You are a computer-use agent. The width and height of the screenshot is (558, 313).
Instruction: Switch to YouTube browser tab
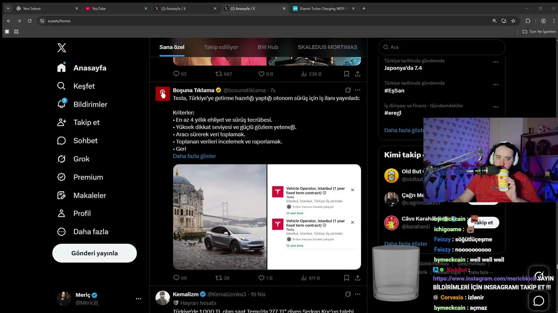pos(116,8)
